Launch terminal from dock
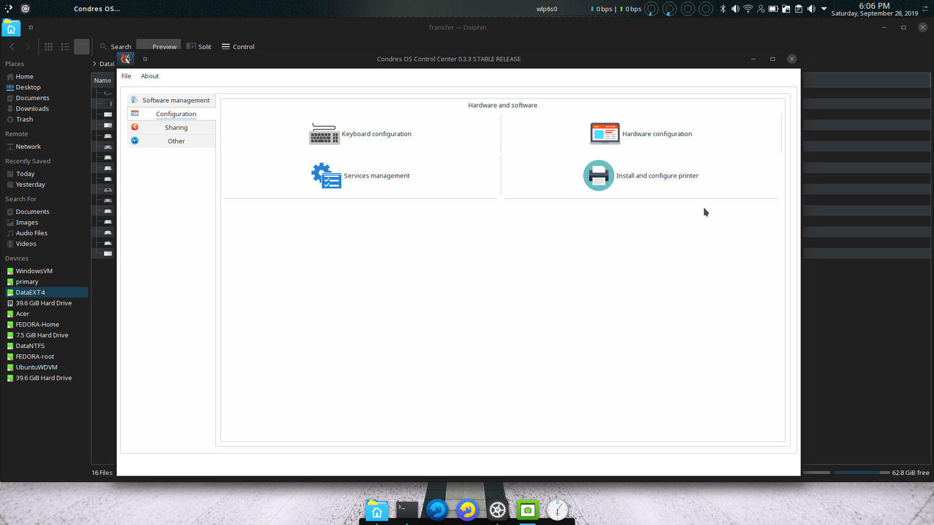 407,510
